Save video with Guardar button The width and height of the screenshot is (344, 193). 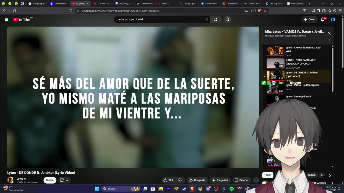241,180
